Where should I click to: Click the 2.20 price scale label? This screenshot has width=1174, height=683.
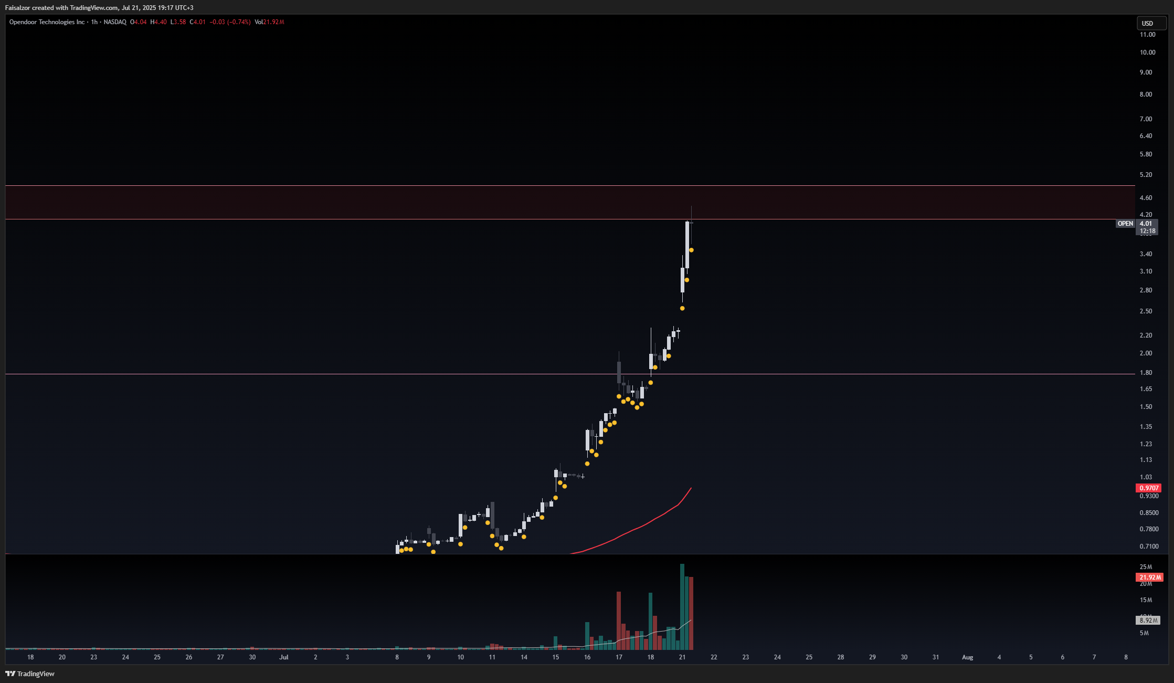pos(1146,335)
